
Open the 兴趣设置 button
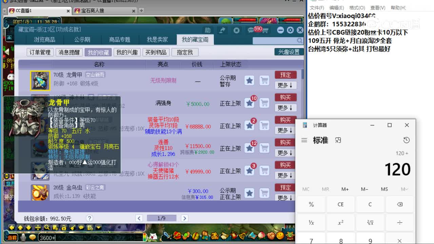288,52
